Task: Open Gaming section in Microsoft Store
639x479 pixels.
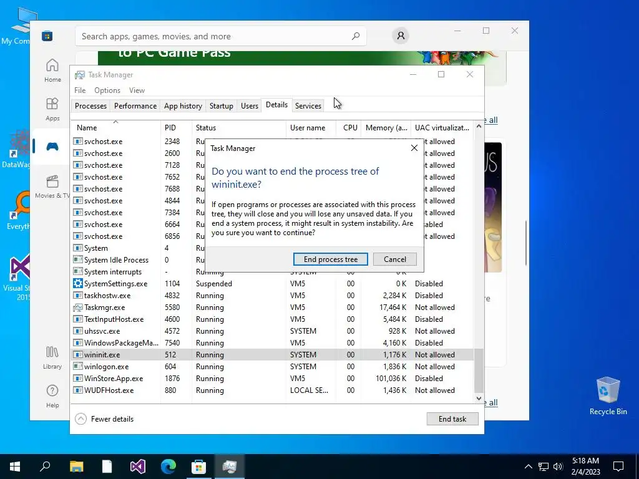Action: click(52, 146)
